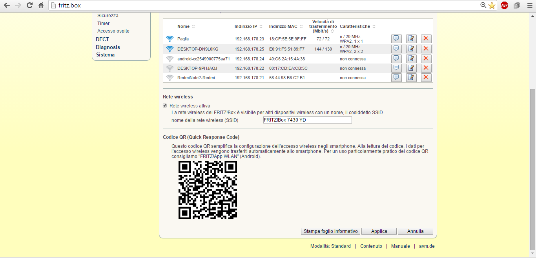Click the SSID wireless name input field
536x258 pixels.
pos(307,120)
